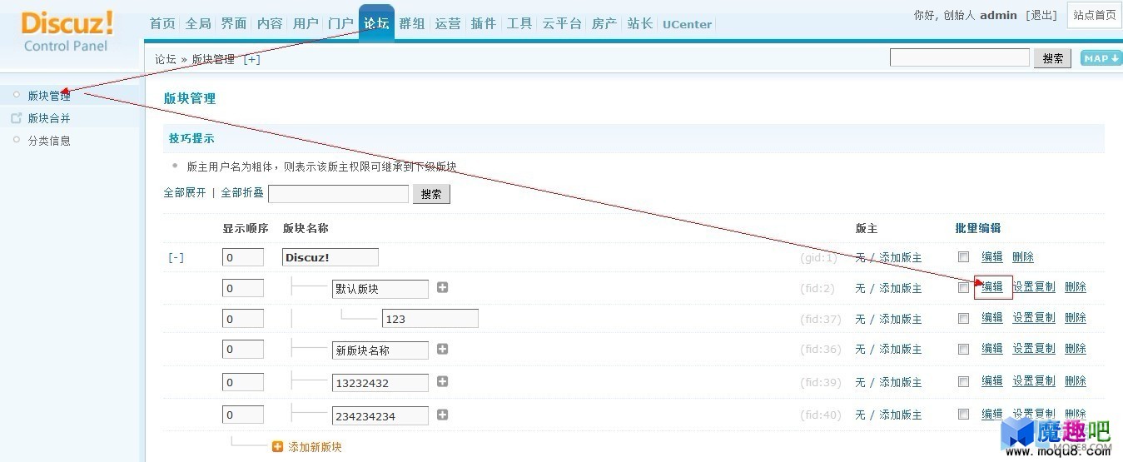The width and height of the screenshot is (1123, 462).
Task: Click the forum search field near 全部折叠
Action: 339,194
